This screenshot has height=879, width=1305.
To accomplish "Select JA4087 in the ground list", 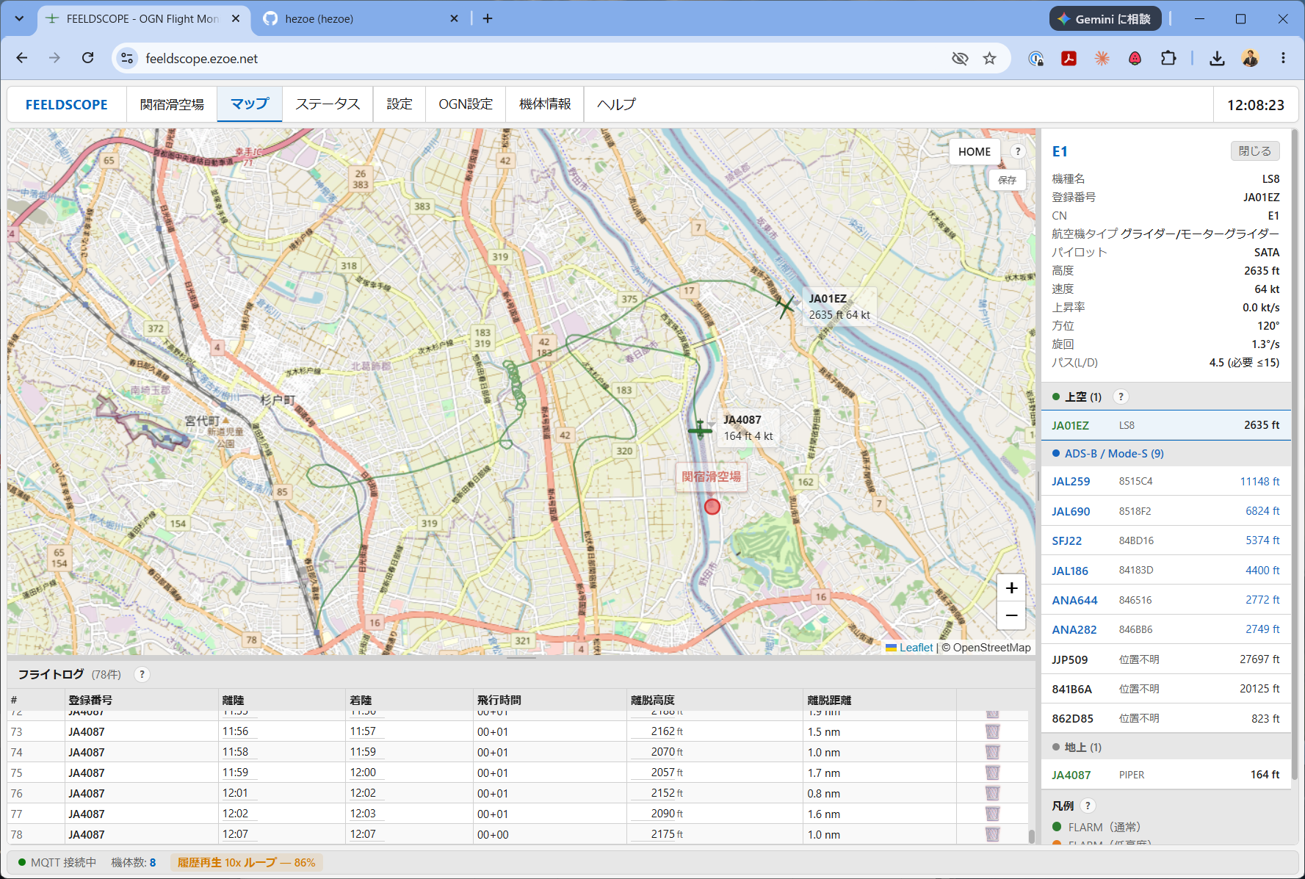I will click(x=1165, y=775).
